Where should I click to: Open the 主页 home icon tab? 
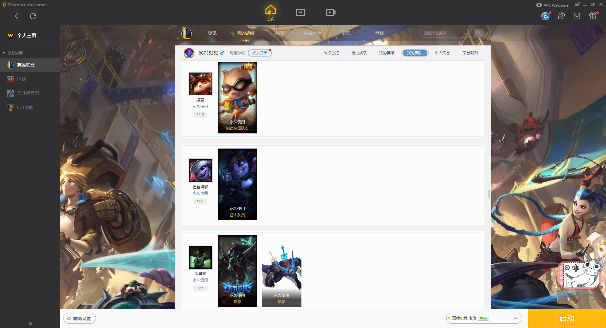(271, 13)
